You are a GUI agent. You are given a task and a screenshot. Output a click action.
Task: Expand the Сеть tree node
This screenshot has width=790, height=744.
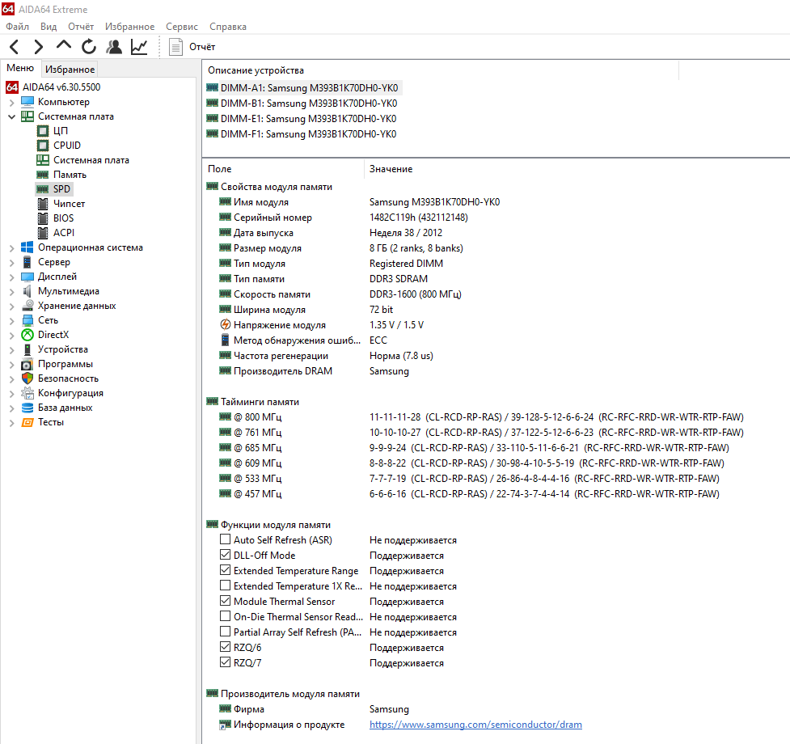11,321
